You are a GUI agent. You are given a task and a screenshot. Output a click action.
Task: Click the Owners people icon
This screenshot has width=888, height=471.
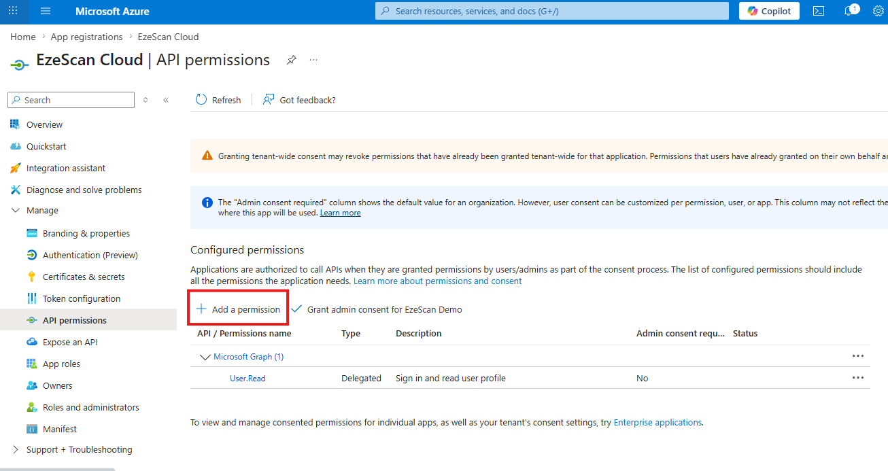pyautogui.click(x=31, y=385)
